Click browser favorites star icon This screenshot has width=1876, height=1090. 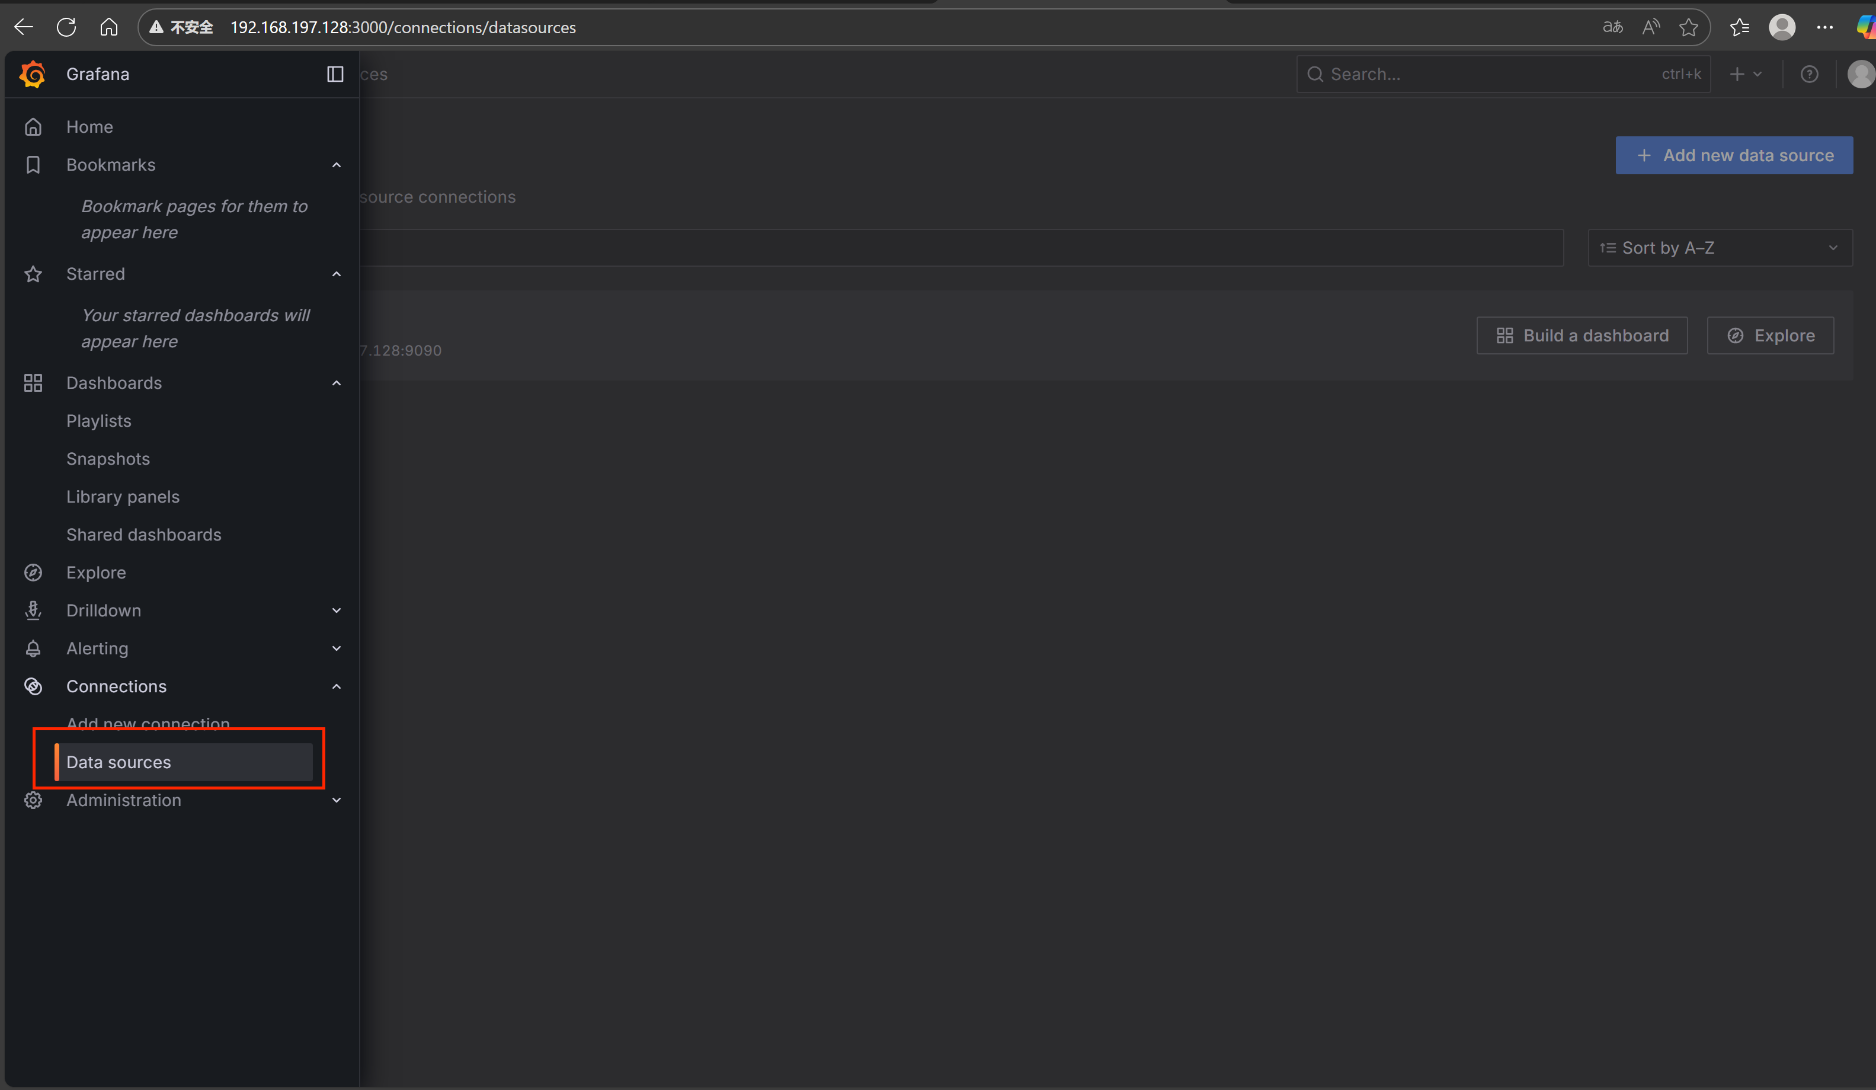pyautogui.click(x=1688, y=27)
